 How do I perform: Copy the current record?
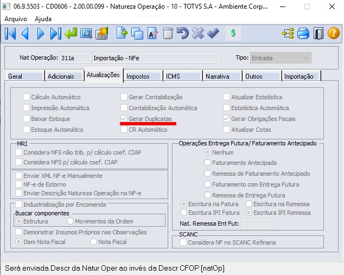point(137,34)
